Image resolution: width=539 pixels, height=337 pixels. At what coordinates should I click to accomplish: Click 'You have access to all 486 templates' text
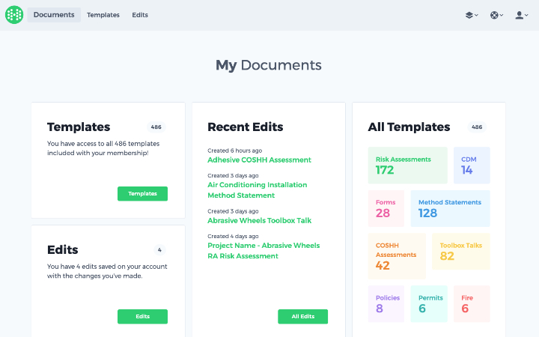click(103, 148)
